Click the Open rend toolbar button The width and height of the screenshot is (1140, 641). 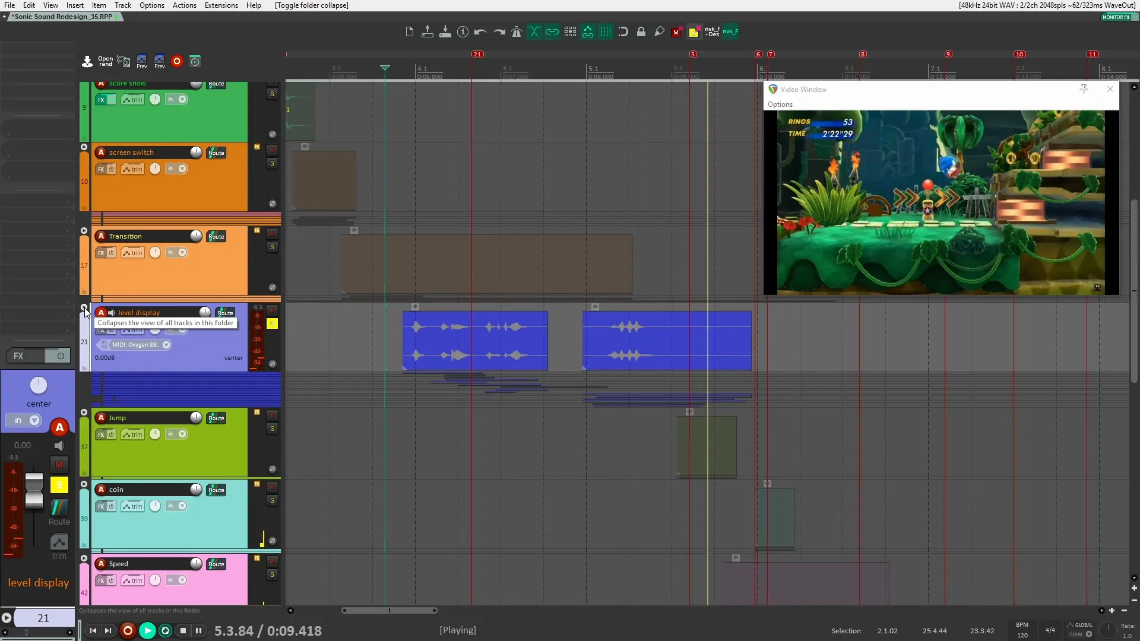coord(106,61)
